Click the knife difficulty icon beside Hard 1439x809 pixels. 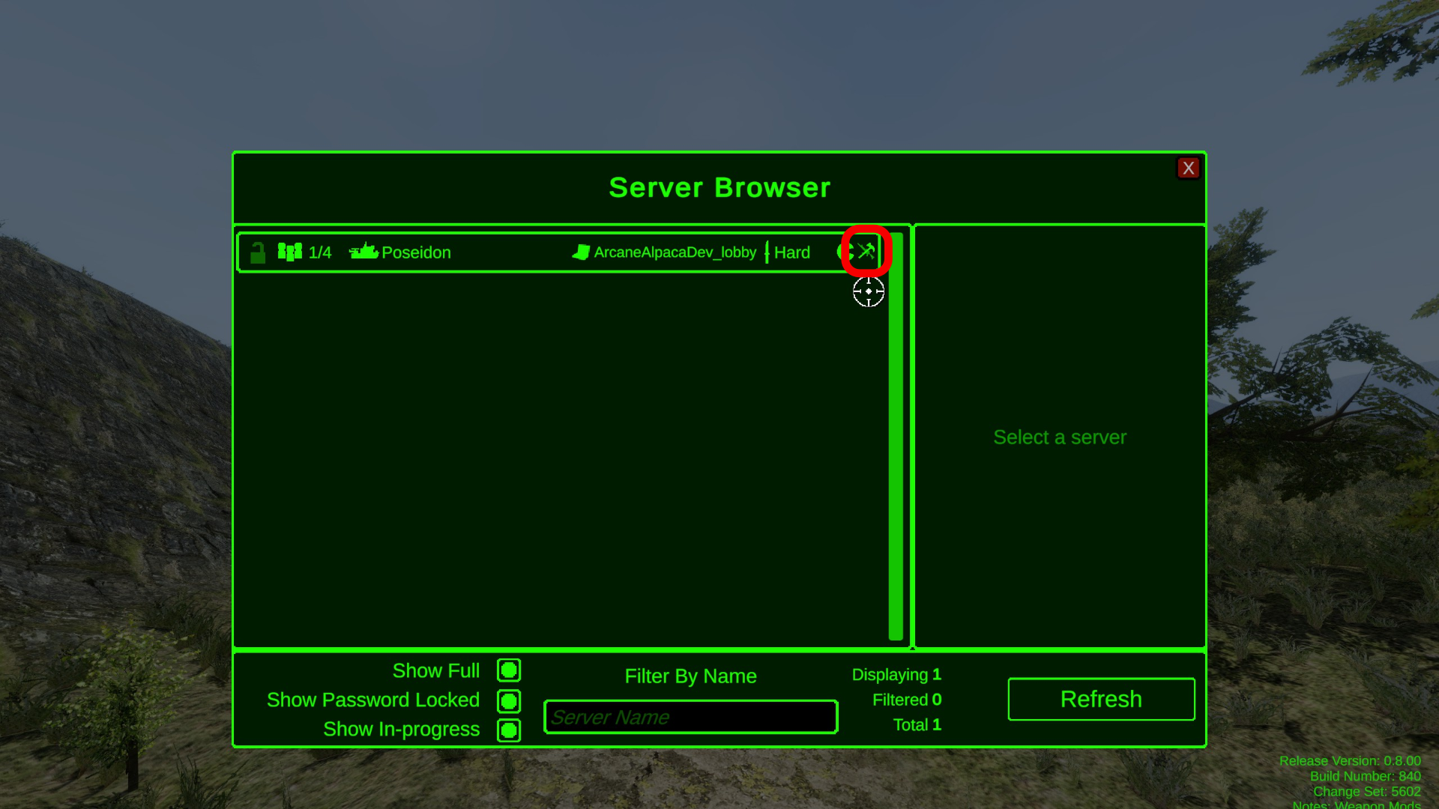(x=767, y=252)
